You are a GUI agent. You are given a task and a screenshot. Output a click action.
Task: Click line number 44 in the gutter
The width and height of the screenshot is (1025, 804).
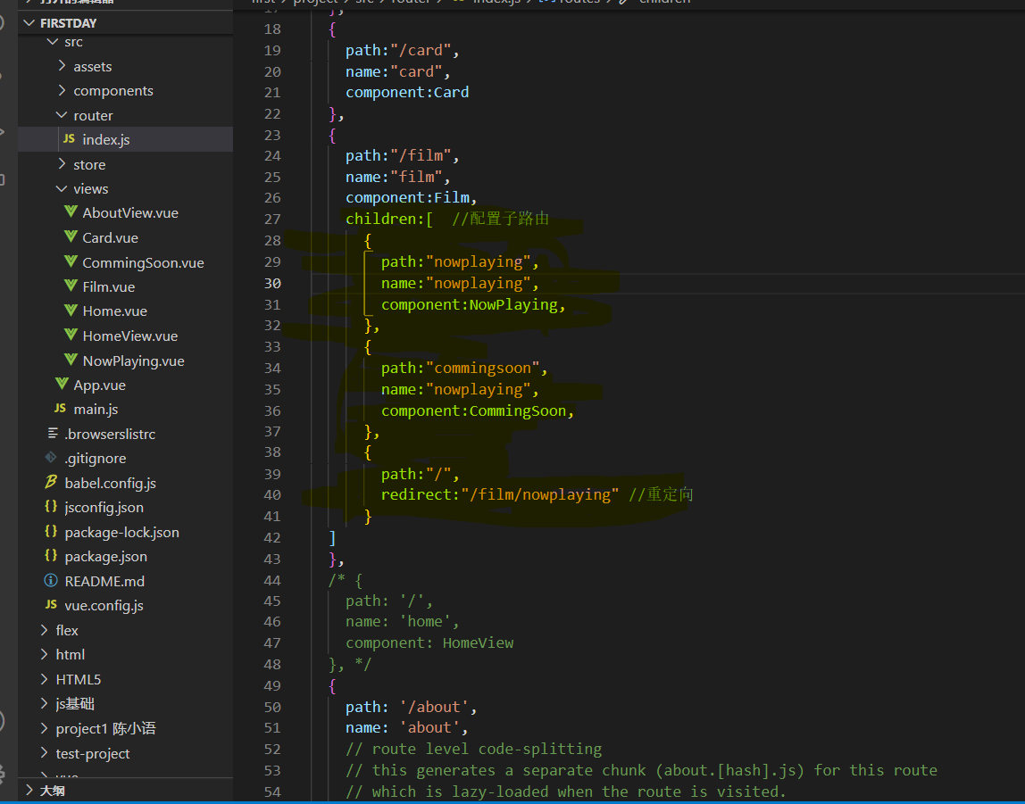(x=272, y=580)
